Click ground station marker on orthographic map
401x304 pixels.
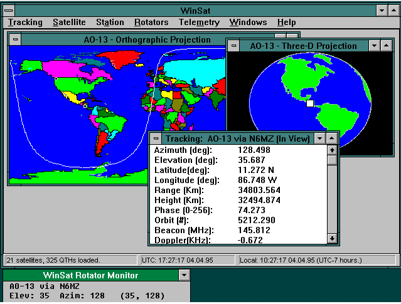point(56,79)
